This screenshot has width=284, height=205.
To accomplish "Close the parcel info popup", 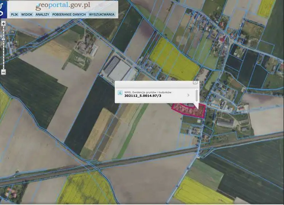I will point(195,82).
